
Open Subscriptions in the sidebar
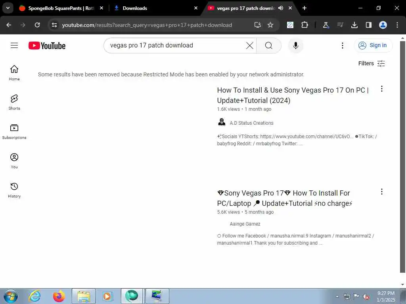(14, 131)
